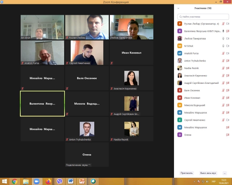
Task: Click muted mic icon of Микола Водицький
Action: 223,105
